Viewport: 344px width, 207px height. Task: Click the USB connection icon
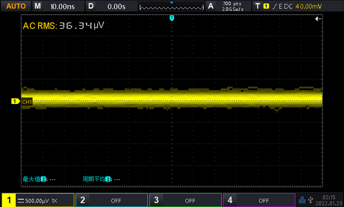311,200
